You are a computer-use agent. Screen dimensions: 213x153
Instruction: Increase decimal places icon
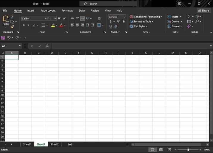(111, 26)
